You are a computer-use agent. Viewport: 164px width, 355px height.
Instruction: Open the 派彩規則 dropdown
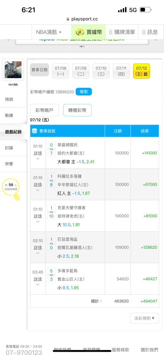coord(144,318)
